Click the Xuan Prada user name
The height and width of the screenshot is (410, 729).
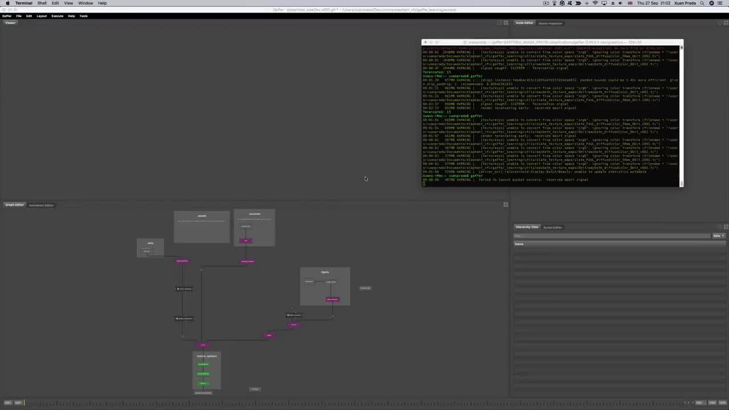[686, 3]
